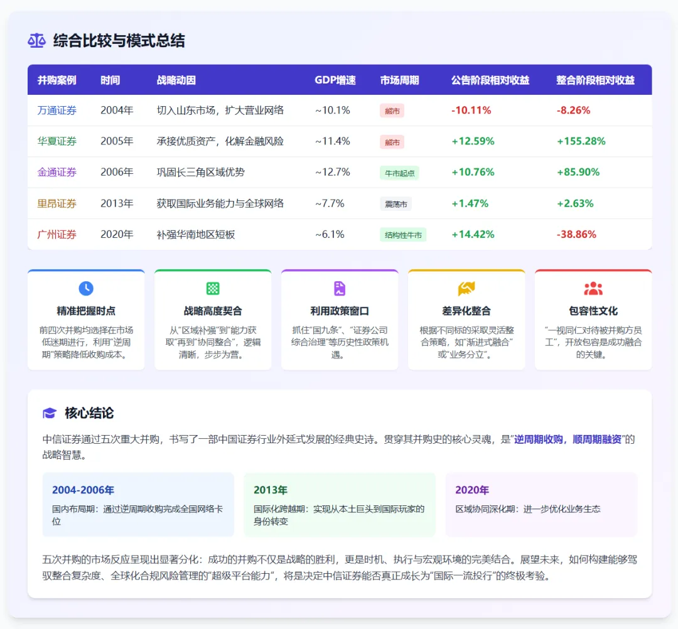
Task: Click the GDP增速 column header
Action: (335, 80)
